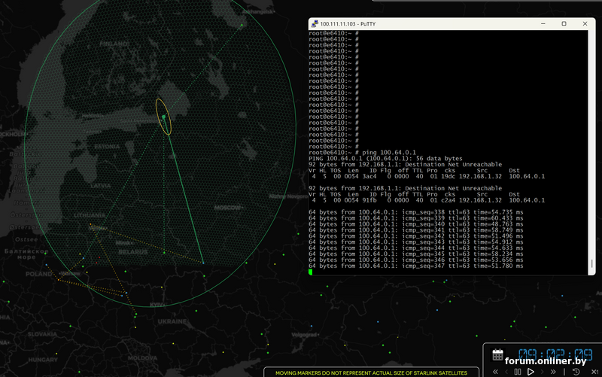Click the blue digital time display
Image resolution: width=602 pixels, height=377 pixels.
pos(554,354)
